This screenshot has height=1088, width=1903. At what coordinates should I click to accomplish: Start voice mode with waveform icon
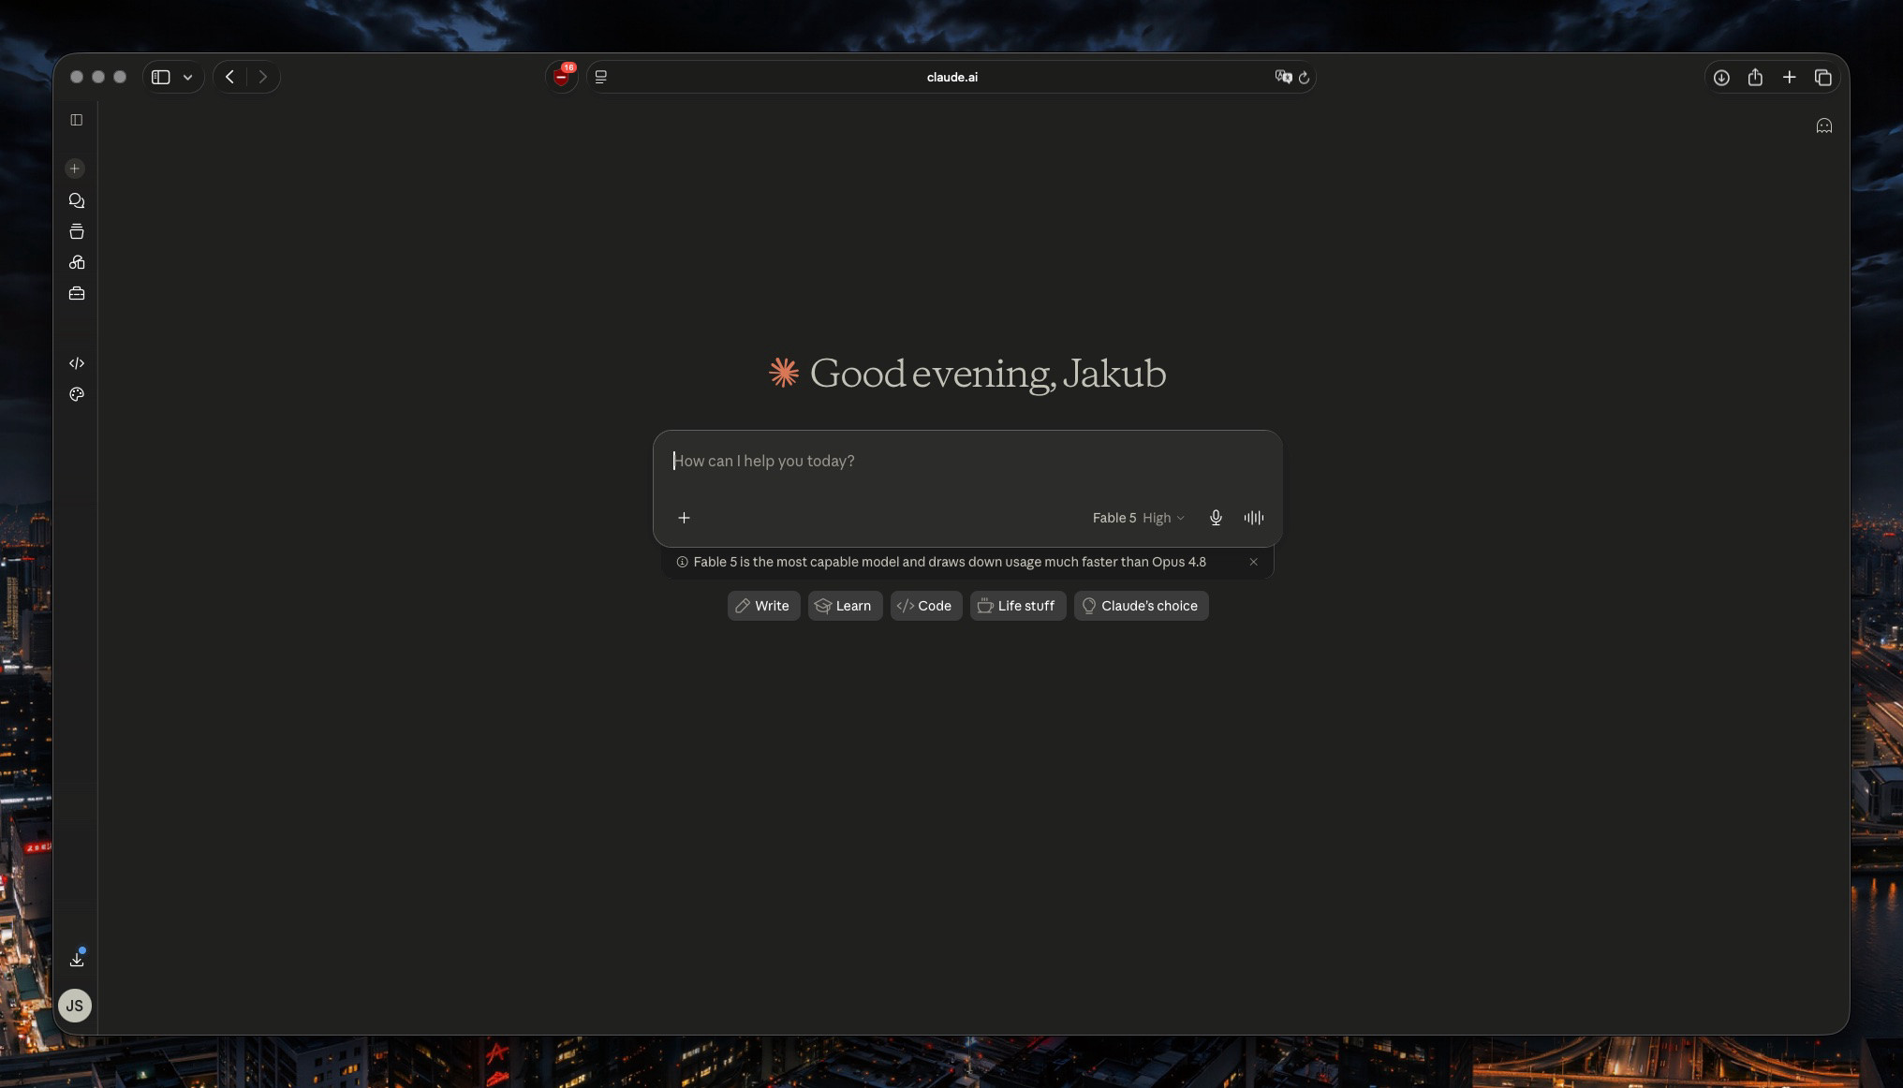coord(1254,518)
